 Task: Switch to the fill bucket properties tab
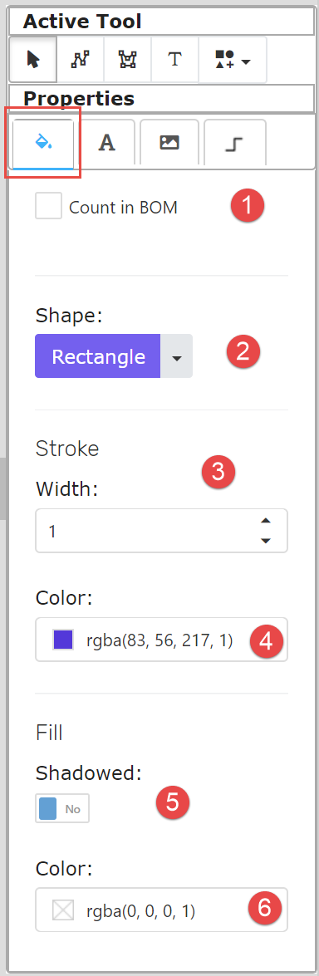pyautogui.click(x=43, y=143)
